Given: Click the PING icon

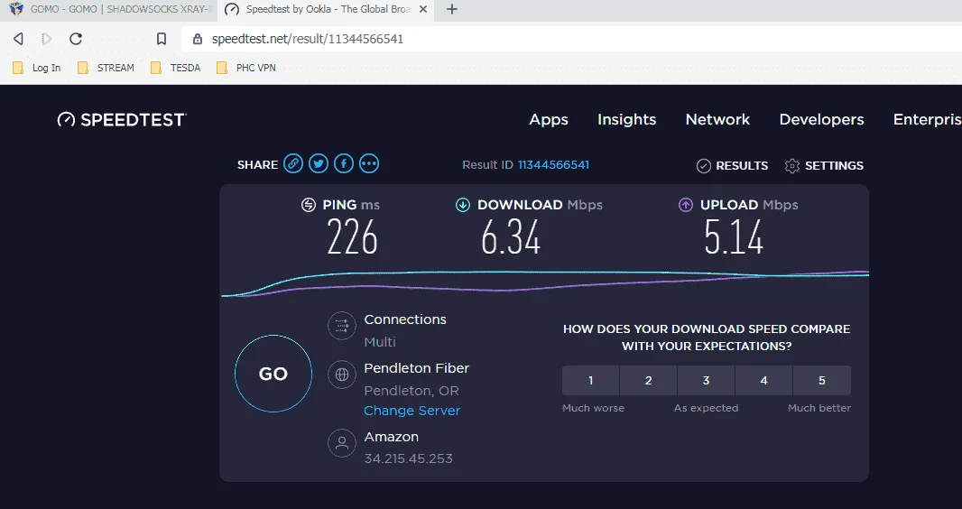Looking at the screenshot, I should [309, 205].
